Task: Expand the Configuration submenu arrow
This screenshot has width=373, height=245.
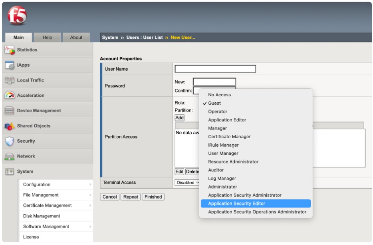Action: pyautogui.click(x=90, y=185)
